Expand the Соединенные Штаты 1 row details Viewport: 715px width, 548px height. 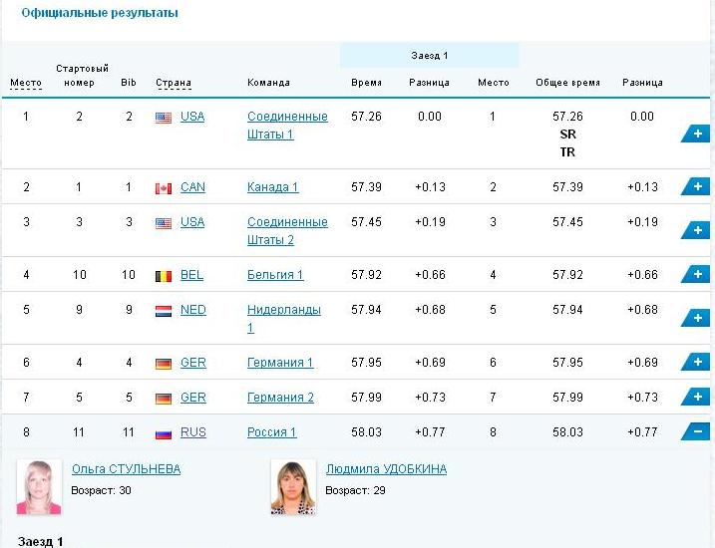point(695,134)
